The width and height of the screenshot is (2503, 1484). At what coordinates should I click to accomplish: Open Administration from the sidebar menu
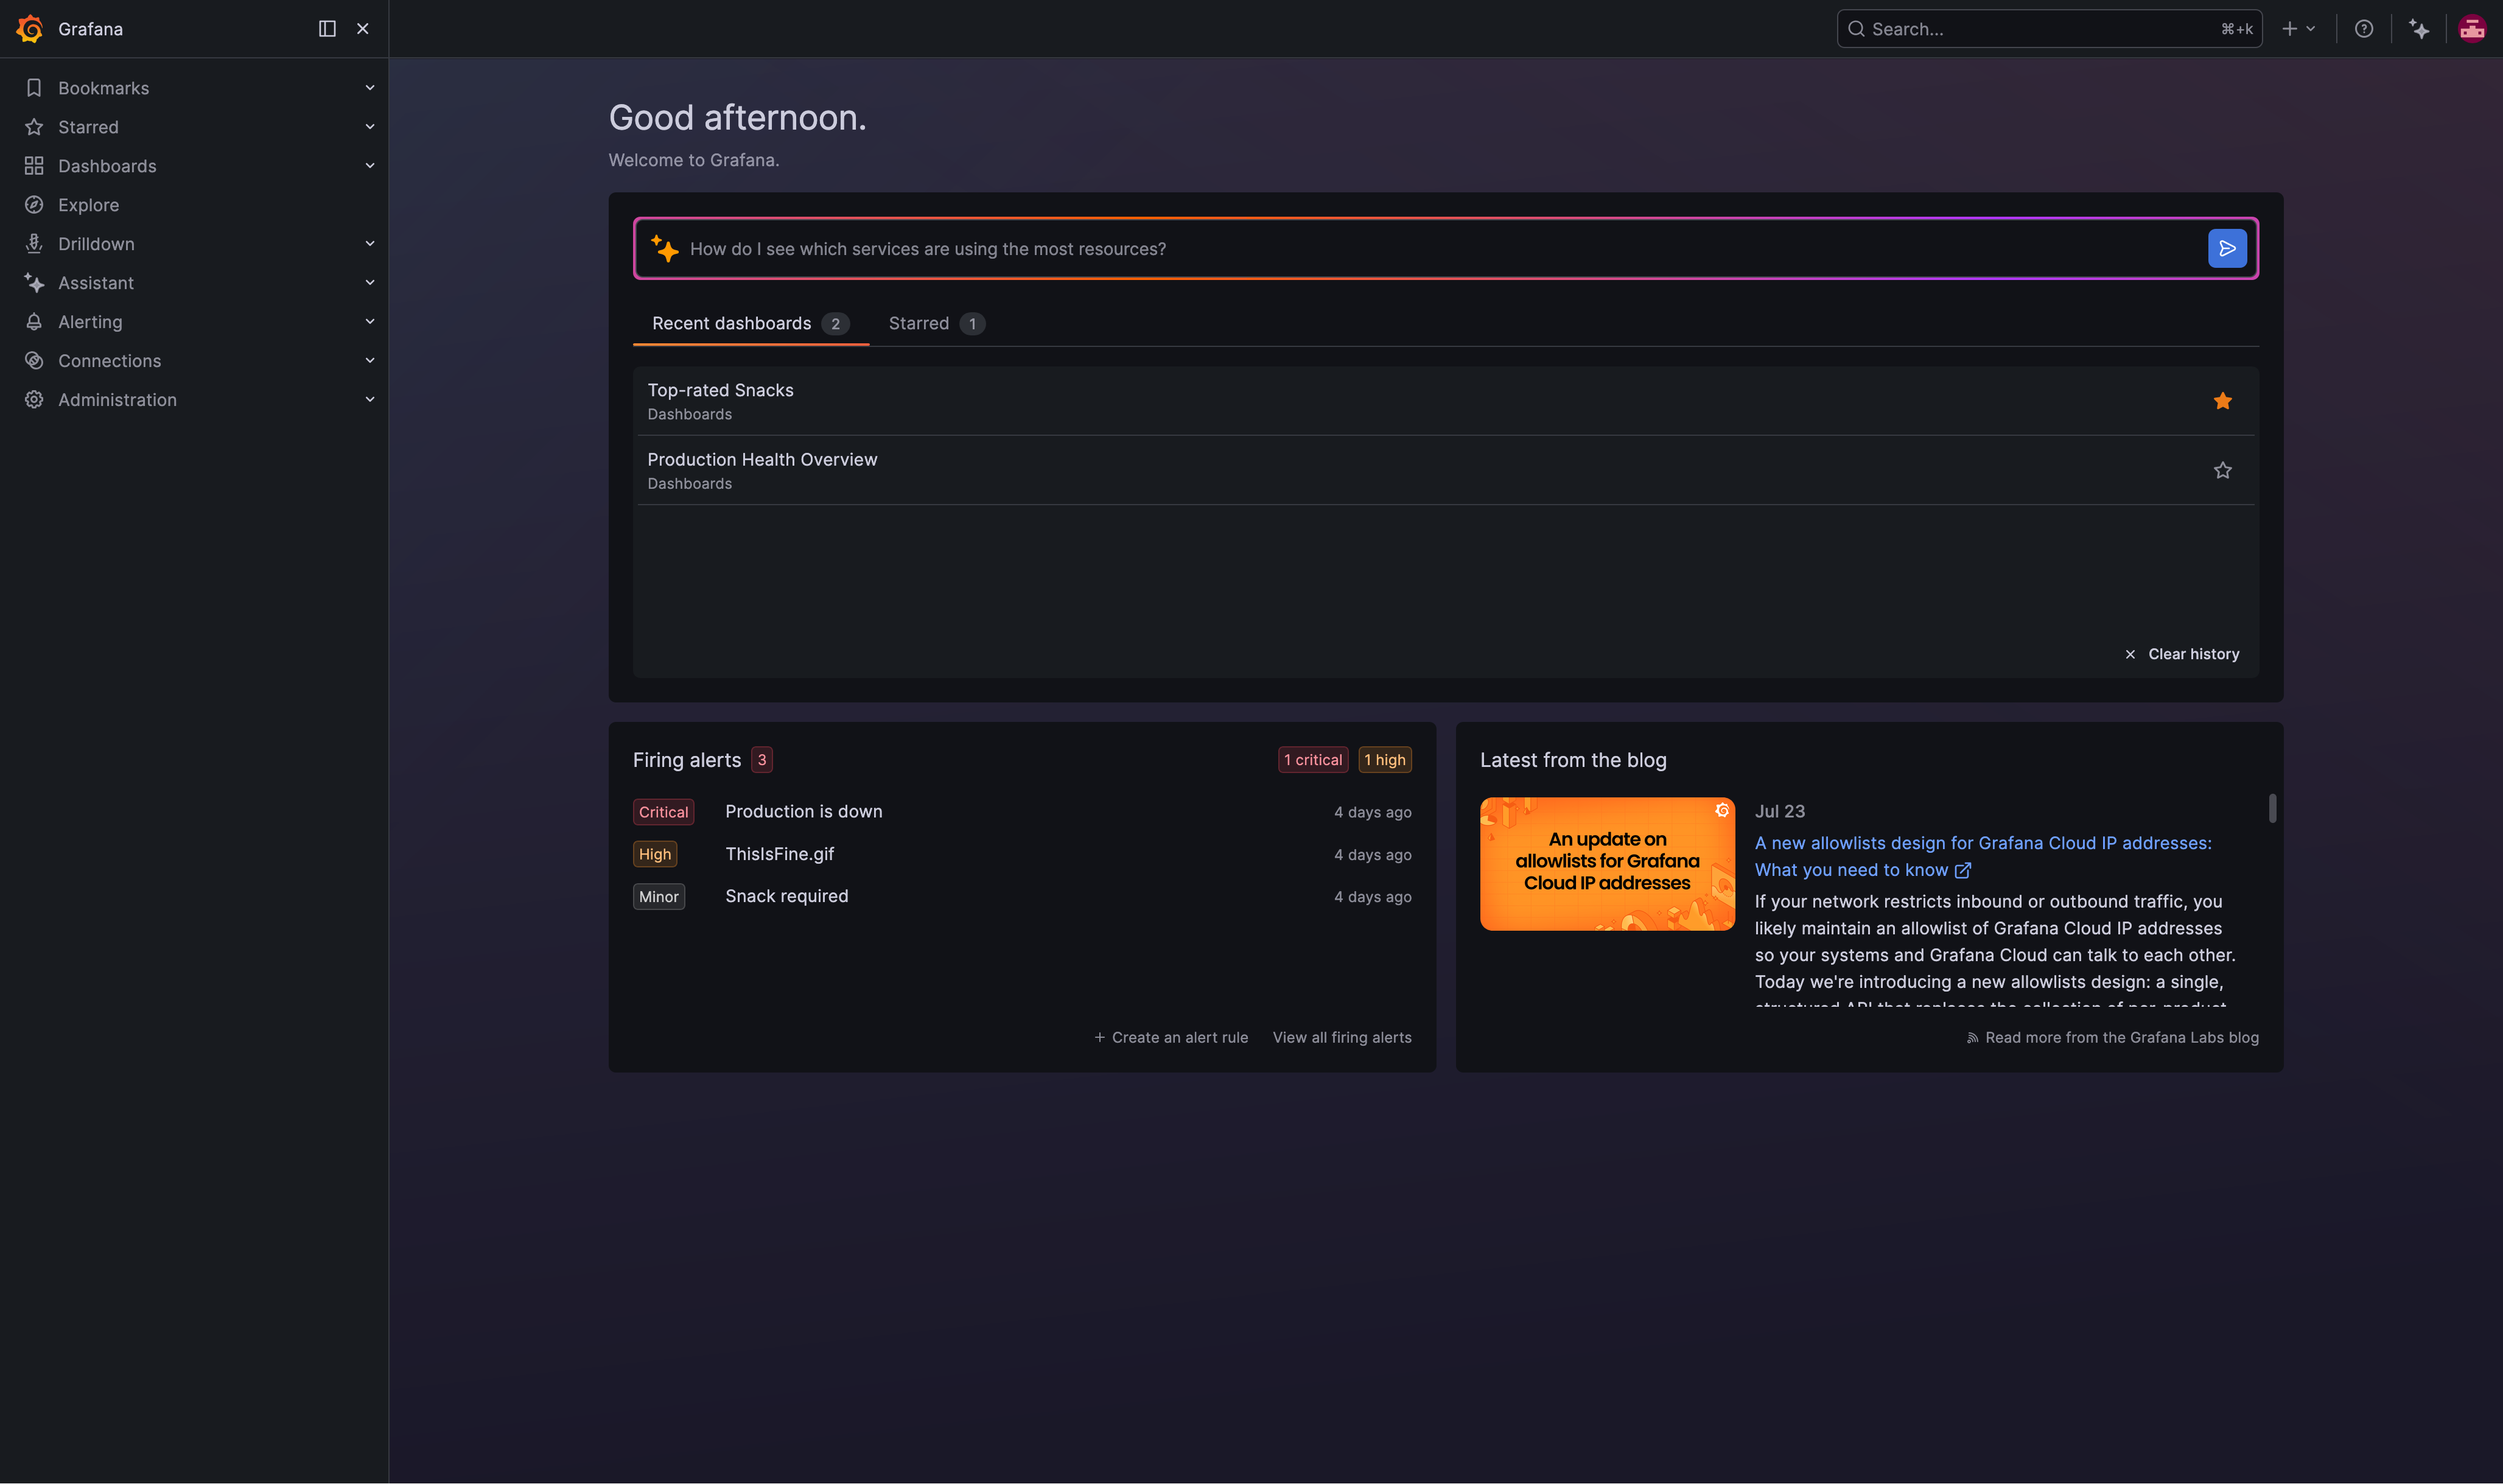click(x=117, y=400)
